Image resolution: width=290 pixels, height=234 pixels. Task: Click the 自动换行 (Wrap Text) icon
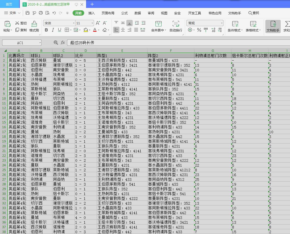(x=176, y=26)
